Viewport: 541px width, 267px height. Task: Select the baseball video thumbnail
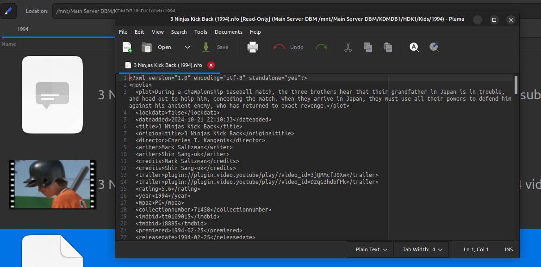[x=52, y=184]
